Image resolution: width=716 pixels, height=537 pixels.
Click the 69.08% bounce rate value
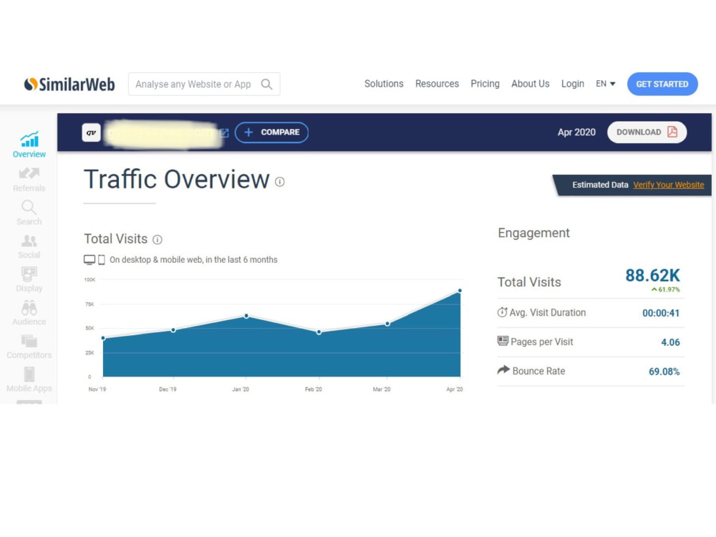[x=664, y=371]
